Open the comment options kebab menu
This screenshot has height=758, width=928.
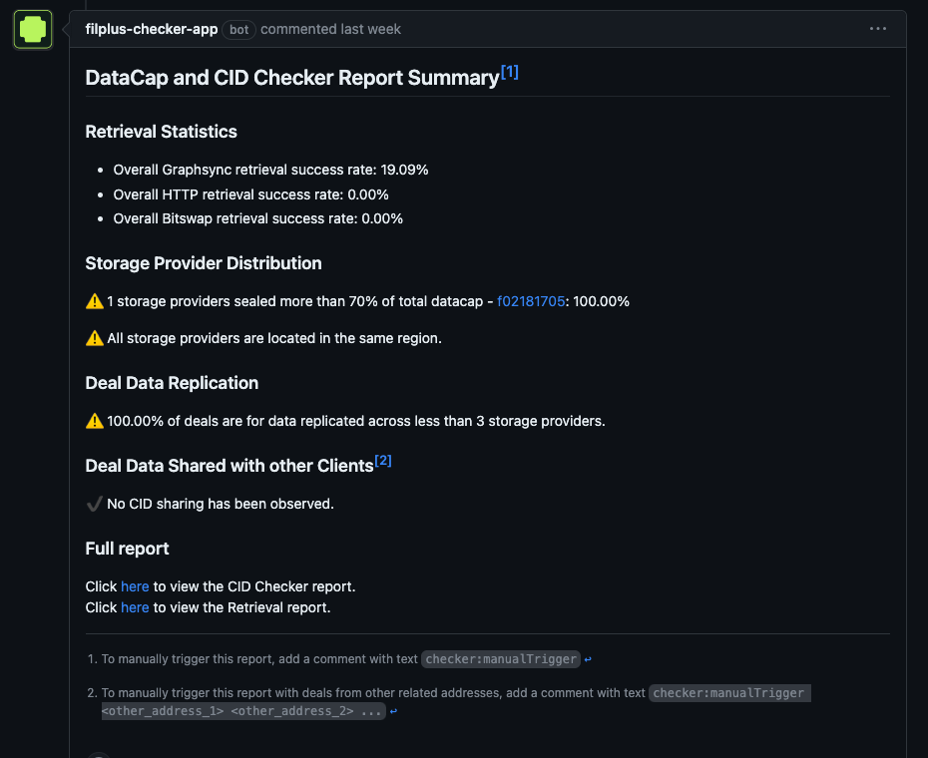877,29
